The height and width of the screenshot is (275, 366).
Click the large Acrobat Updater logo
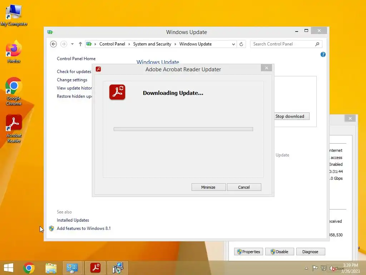click(x=117, y=92)
